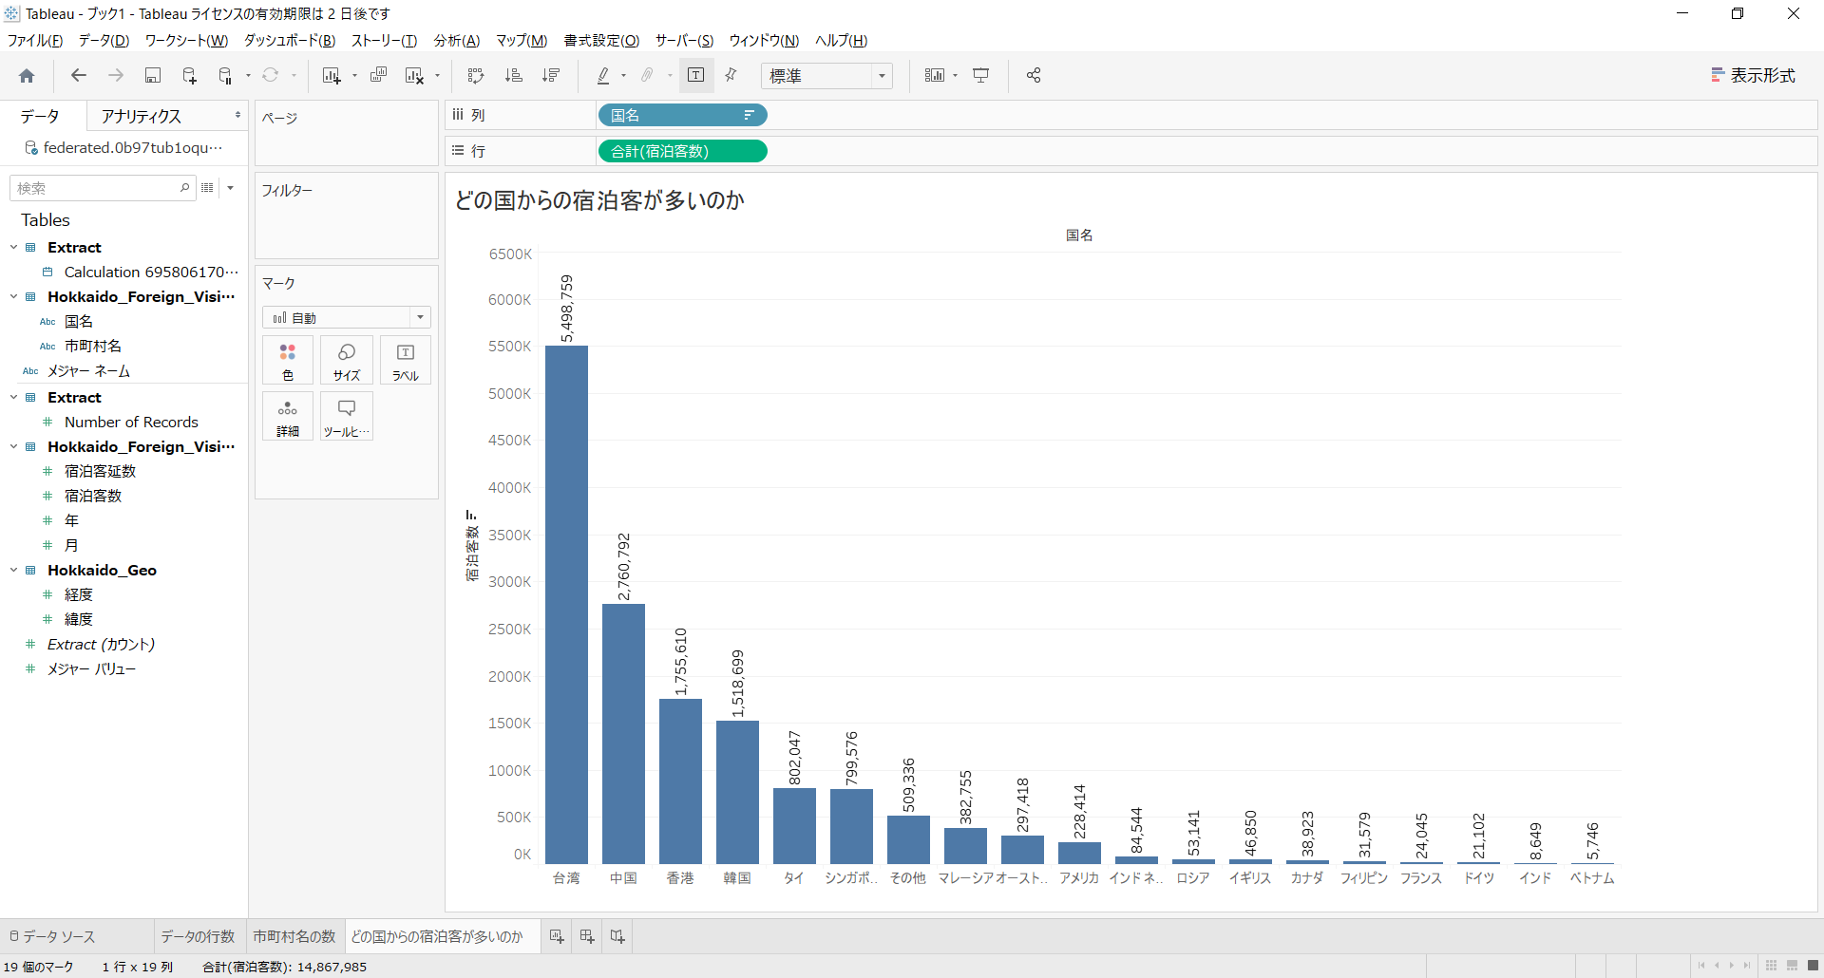This screenshot has width=1824, height=978.
Task: Open the 書式設定 menu
Action: coord(601,41)
